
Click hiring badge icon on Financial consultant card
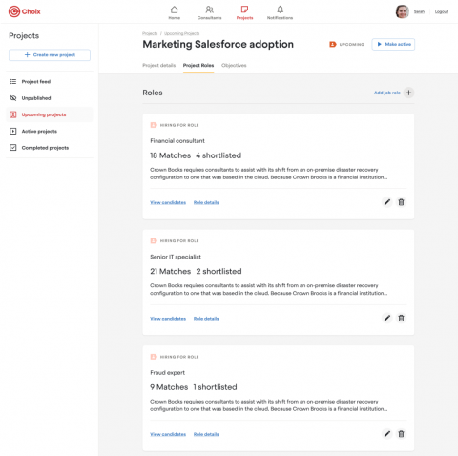(x=154, y=125)
